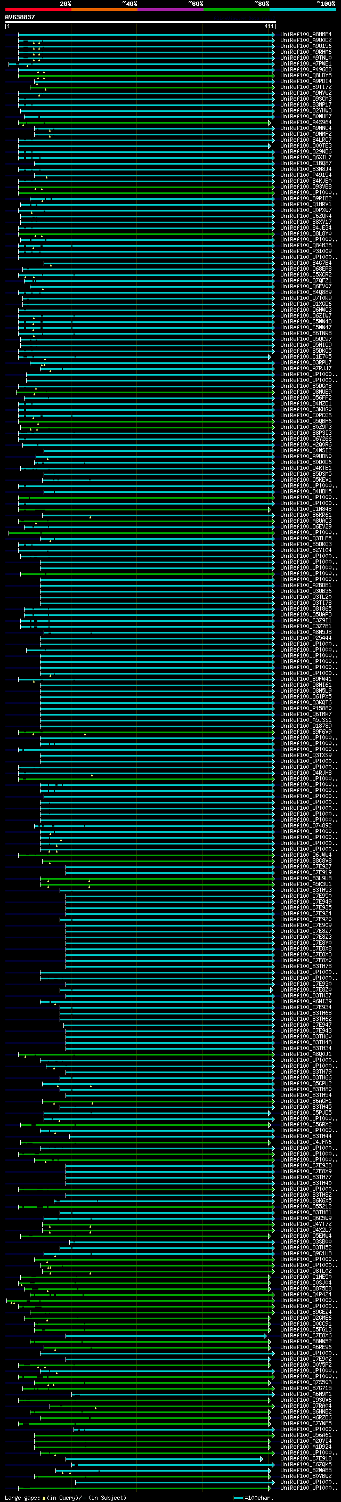
Task: Select the label UniRef100_C7E947
Action: [x=305, y=1025]
